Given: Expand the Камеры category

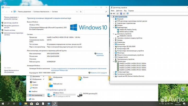Looking at the screenshot, I should 113,40.
